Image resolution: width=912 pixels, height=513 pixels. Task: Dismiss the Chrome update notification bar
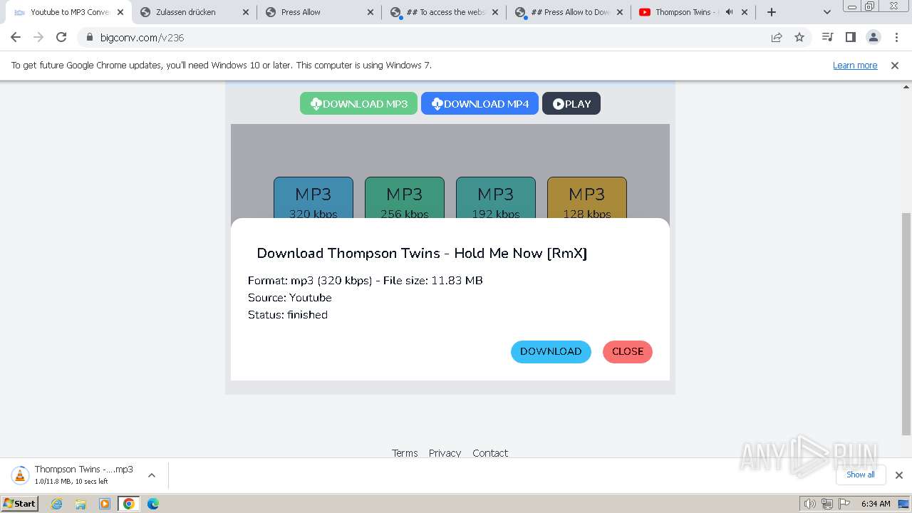click(x=895, y=65)
